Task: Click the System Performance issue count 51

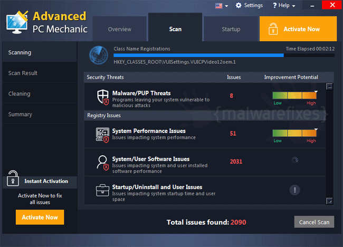Action: [x=233, y=134]
